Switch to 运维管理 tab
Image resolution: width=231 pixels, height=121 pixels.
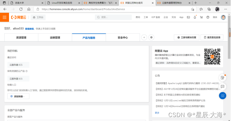(55, 38)
